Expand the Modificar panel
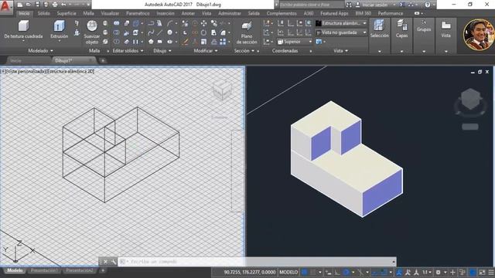The width and height of the screenshot is (495, 278). (206, 51)
